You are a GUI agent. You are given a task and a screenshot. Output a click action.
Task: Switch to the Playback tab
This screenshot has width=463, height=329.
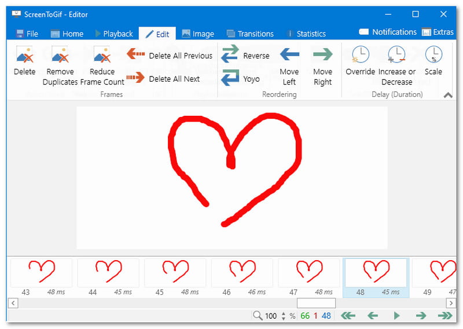(114, 34)
